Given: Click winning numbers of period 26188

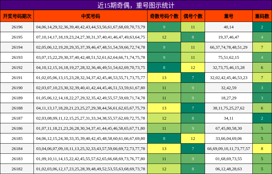Looking at the screenshot, I should [x=91, y=108].
